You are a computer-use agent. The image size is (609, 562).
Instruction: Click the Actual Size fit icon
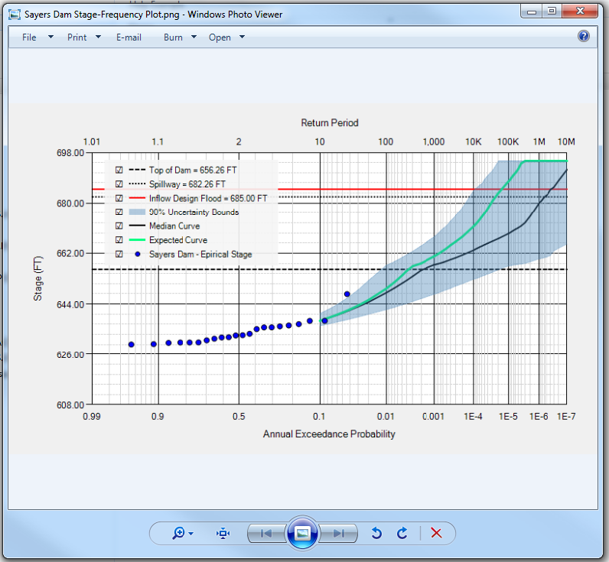tap(223, 533)
